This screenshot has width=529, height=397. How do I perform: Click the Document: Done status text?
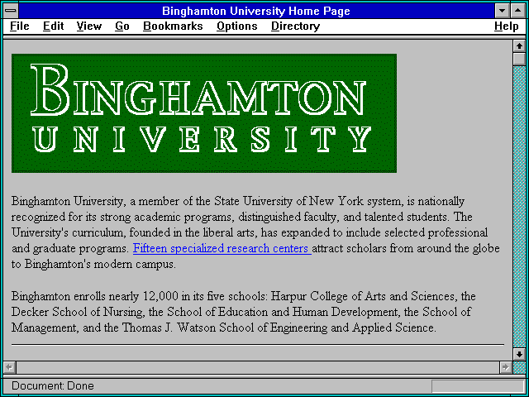[x=53, y=386]
